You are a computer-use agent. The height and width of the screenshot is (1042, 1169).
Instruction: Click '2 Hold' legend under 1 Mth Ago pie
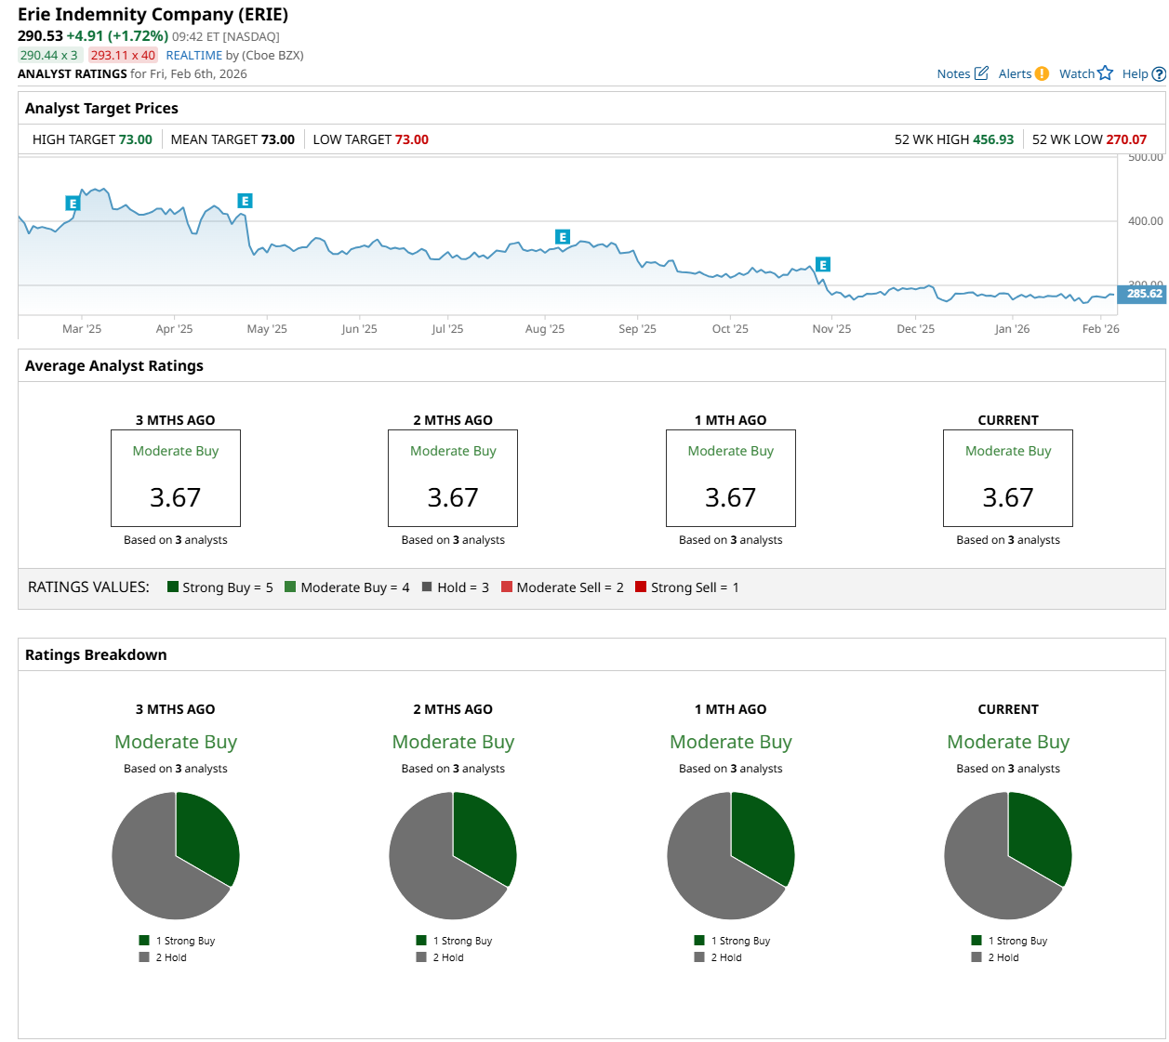(725, 957)
